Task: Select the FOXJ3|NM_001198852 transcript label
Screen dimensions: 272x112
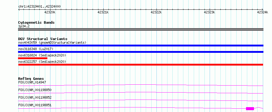Action: [x=35, y=97]
